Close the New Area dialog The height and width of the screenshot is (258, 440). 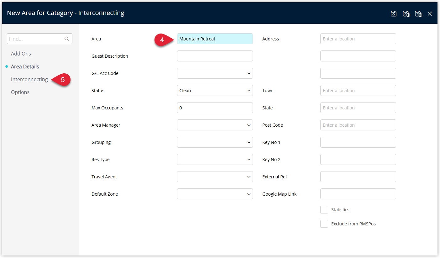(430, 13)
